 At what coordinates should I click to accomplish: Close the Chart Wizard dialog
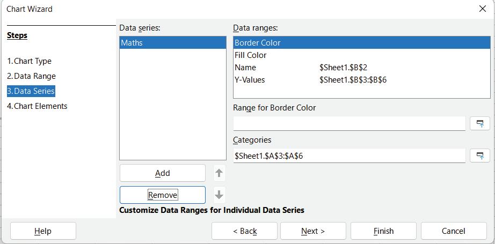click(482, 9)
